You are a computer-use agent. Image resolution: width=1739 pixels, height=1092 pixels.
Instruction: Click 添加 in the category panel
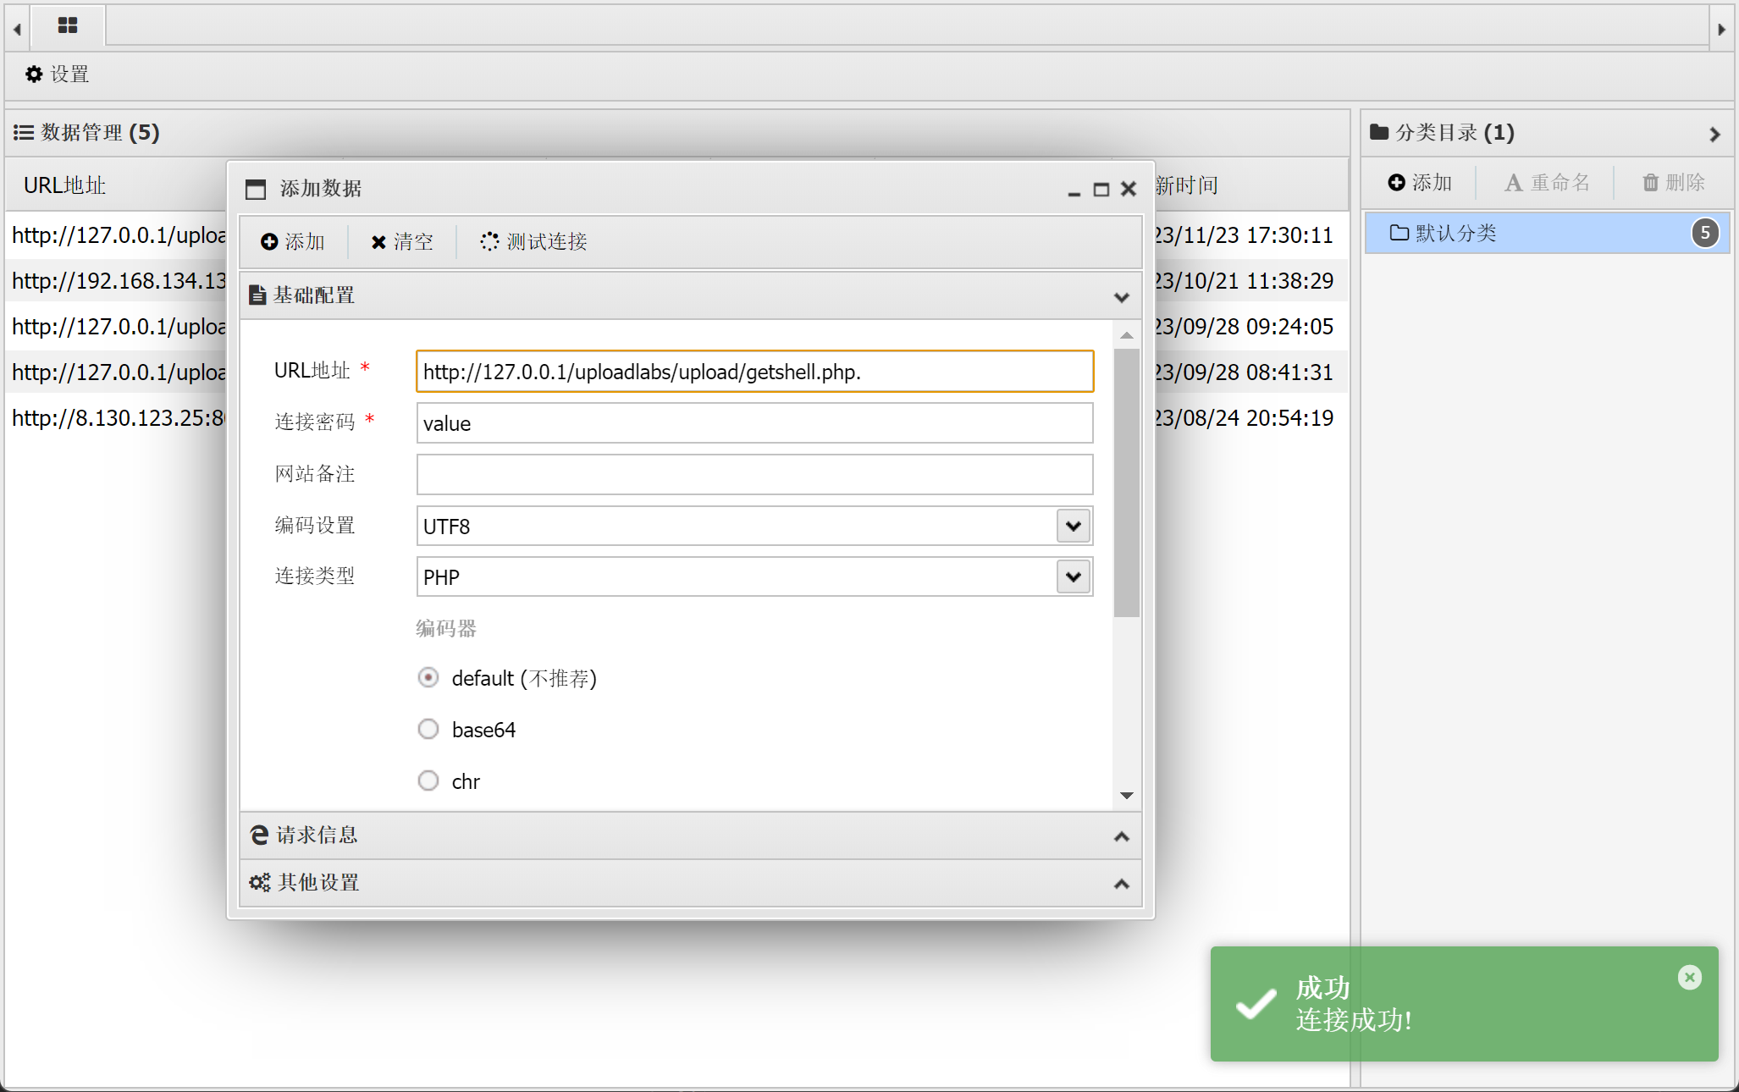click(1420, 183)
